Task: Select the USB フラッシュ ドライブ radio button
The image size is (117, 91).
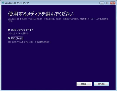Action: tap(9, 30)
